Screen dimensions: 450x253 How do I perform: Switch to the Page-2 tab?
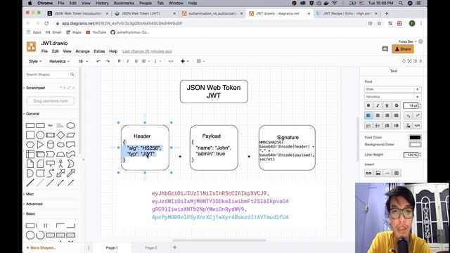click(151, 248)
